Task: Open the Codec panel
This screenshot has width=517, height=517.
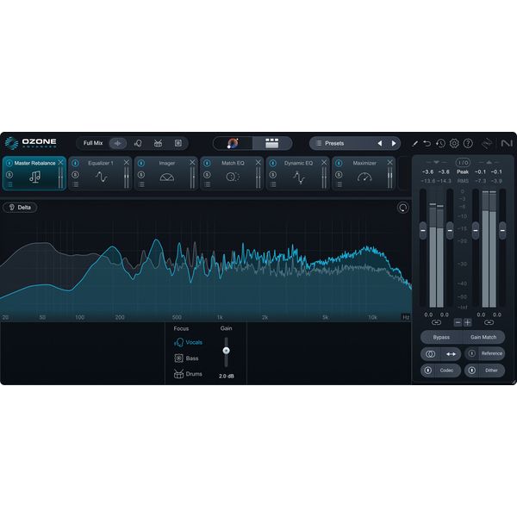Action: 446,371
